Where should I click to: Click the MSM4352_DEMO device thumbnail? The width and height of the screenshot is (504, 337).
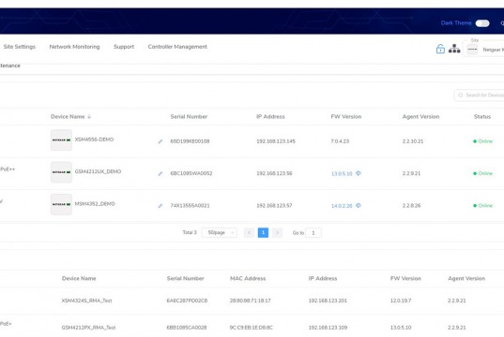click(x=61, y=204)
